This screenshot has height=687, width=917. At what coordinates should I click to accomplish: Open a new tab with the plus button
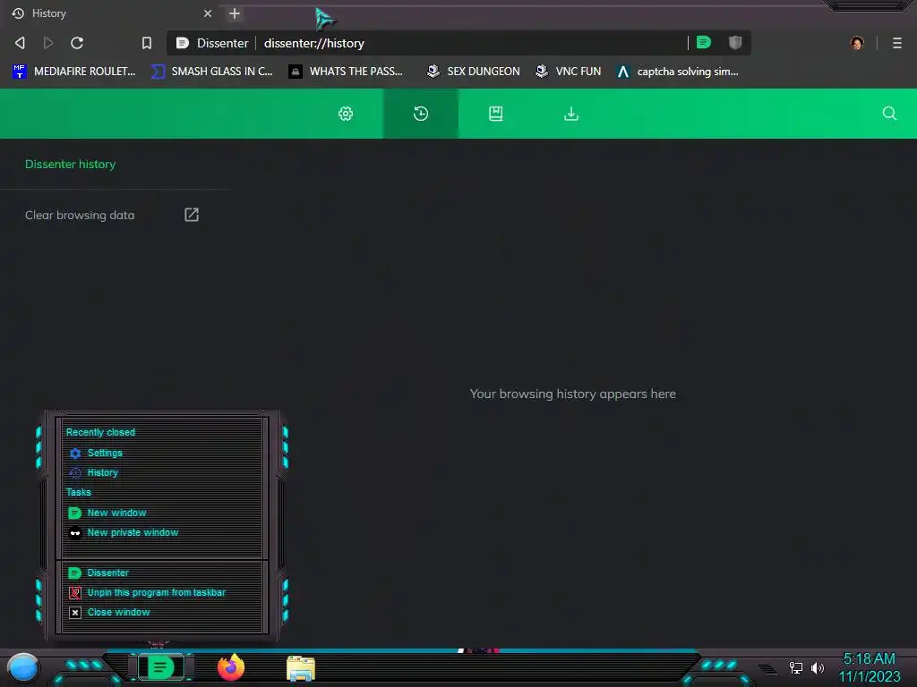coord(235,13)
